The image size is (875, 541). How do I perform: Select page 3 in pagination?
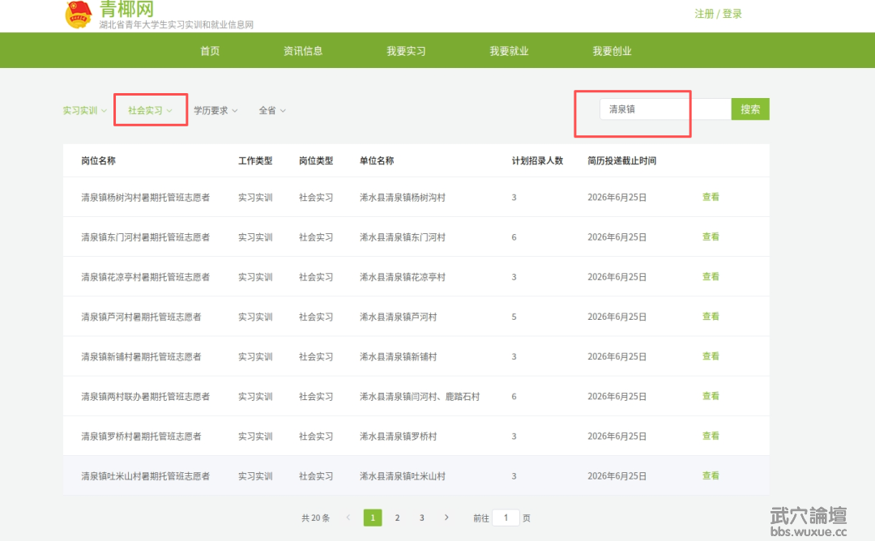tap(422, 518)
